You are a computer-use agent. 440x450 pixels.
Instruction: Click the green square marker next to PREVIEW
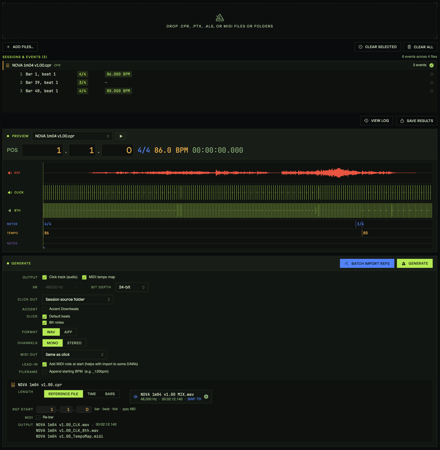pos(8,136)
